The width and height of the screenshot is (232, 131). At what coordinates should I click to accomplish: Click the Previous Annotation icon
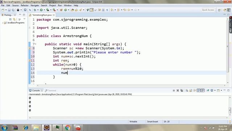(119, 10)
